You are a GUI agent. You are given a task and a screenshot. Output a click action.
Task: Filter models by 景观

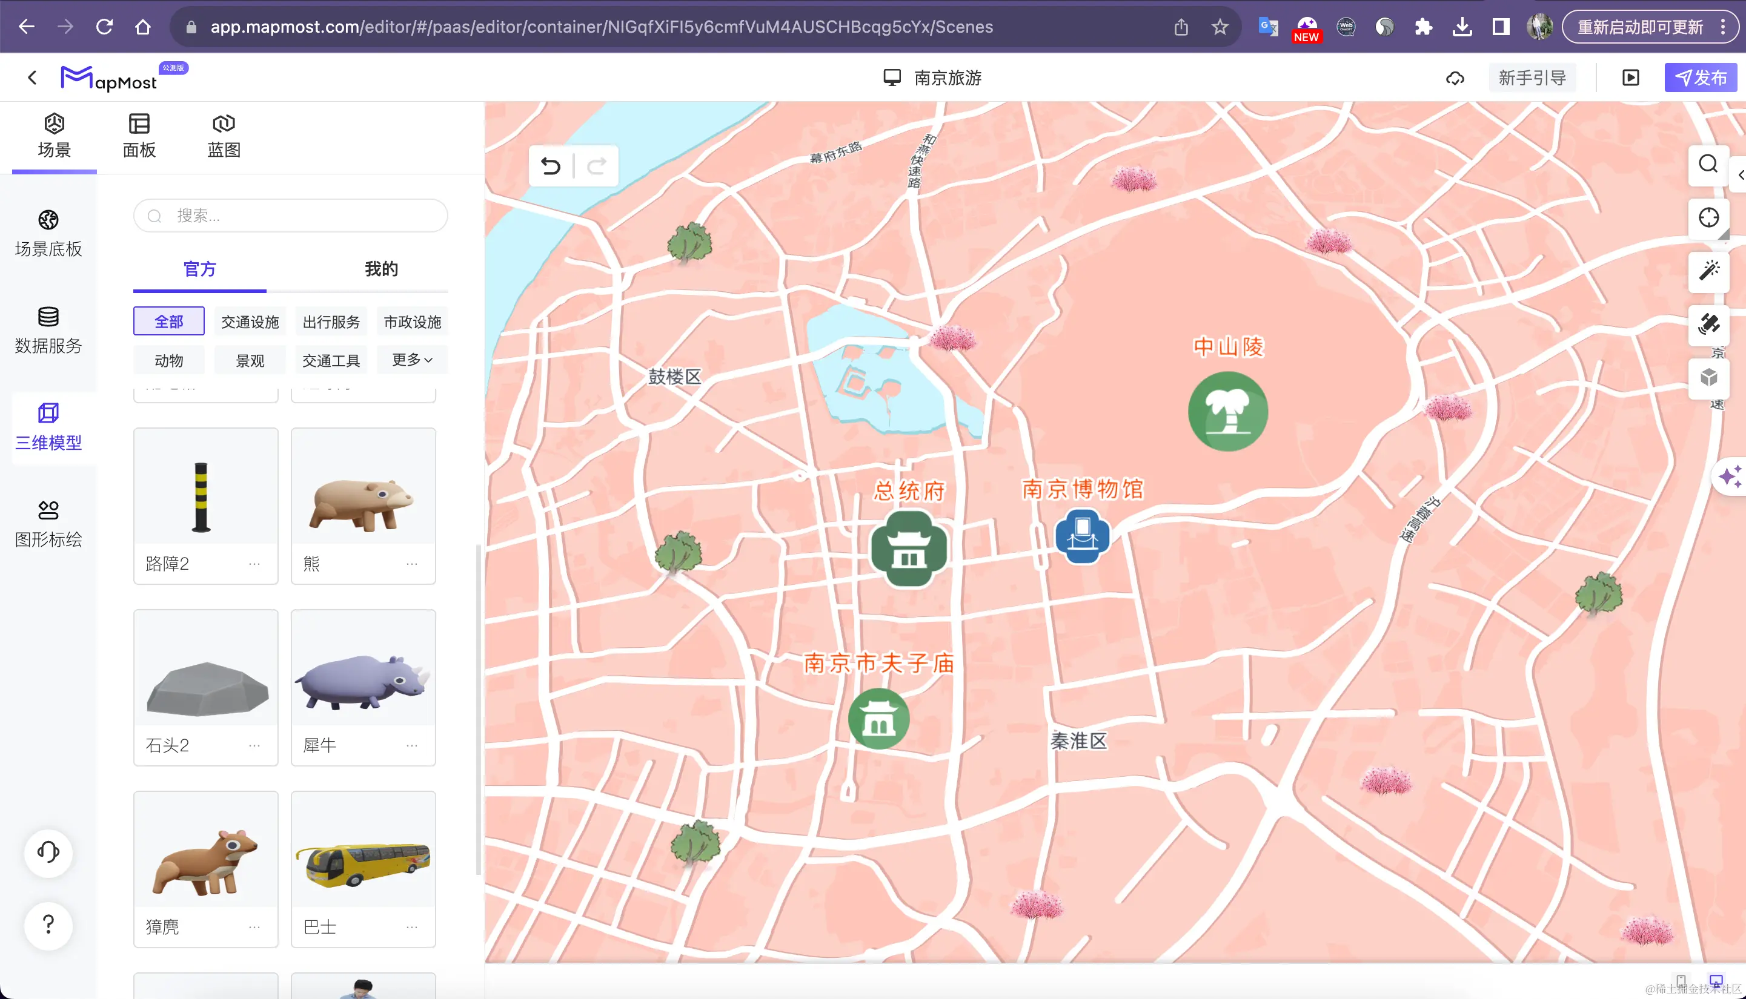click(250, 360)
